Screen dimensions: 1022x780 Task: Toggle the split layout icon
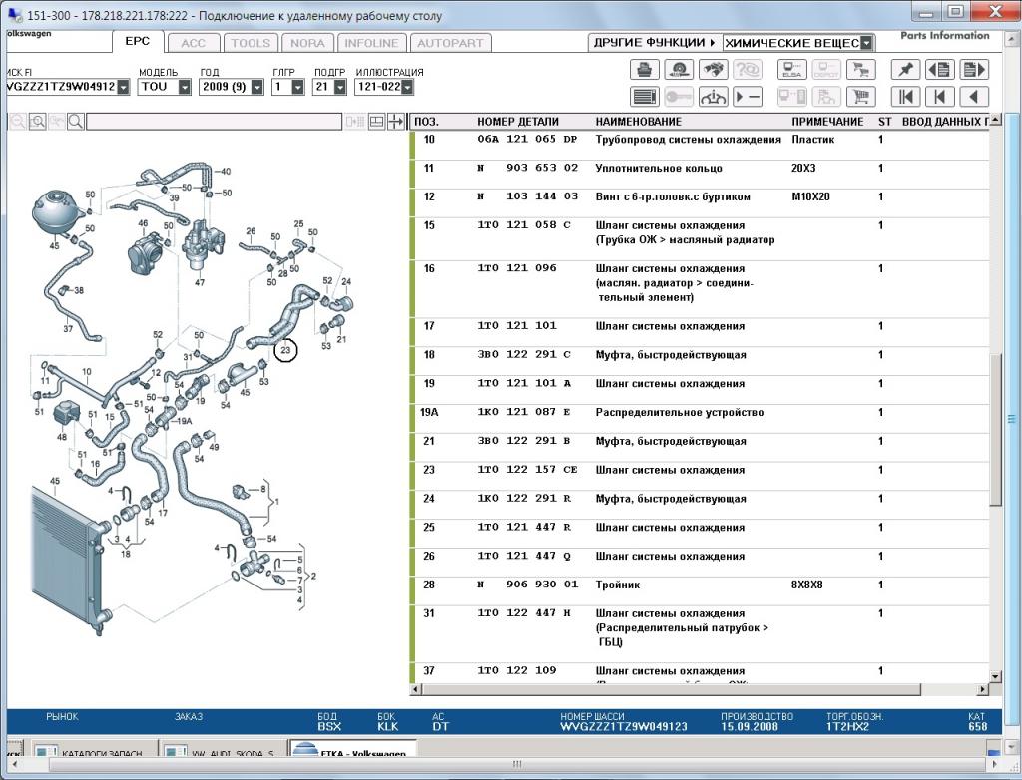376,122
